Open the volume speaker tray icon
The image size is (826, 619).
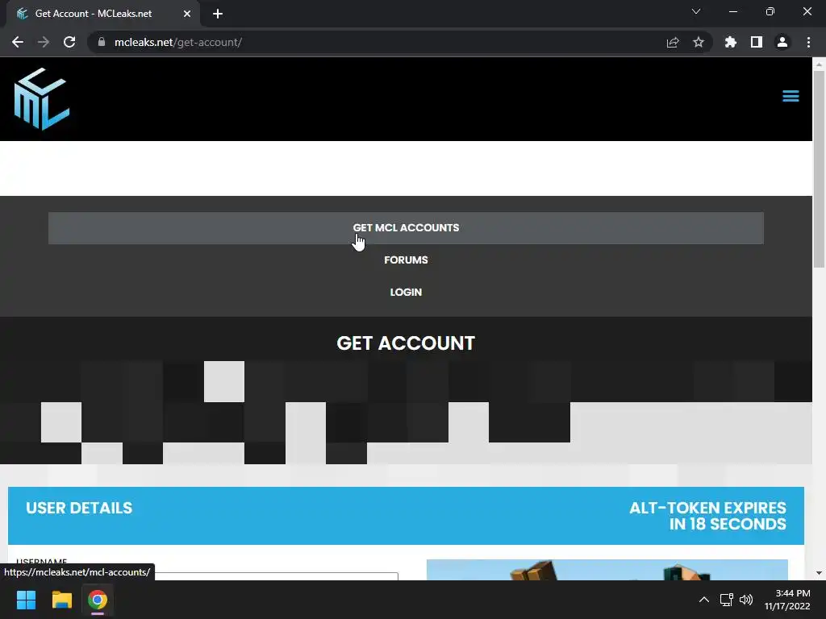pyautogui.click(x=746, y=600)
